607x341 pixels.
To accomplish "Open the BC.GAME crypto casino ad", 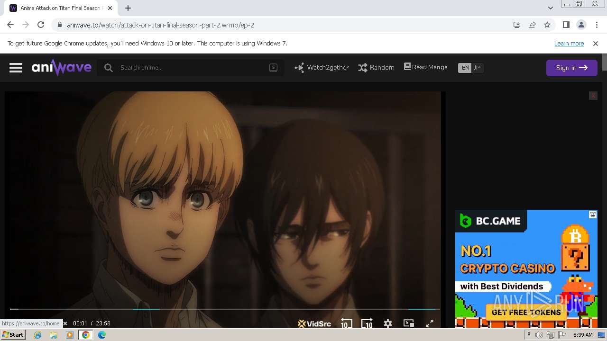I will pos(526,269).
